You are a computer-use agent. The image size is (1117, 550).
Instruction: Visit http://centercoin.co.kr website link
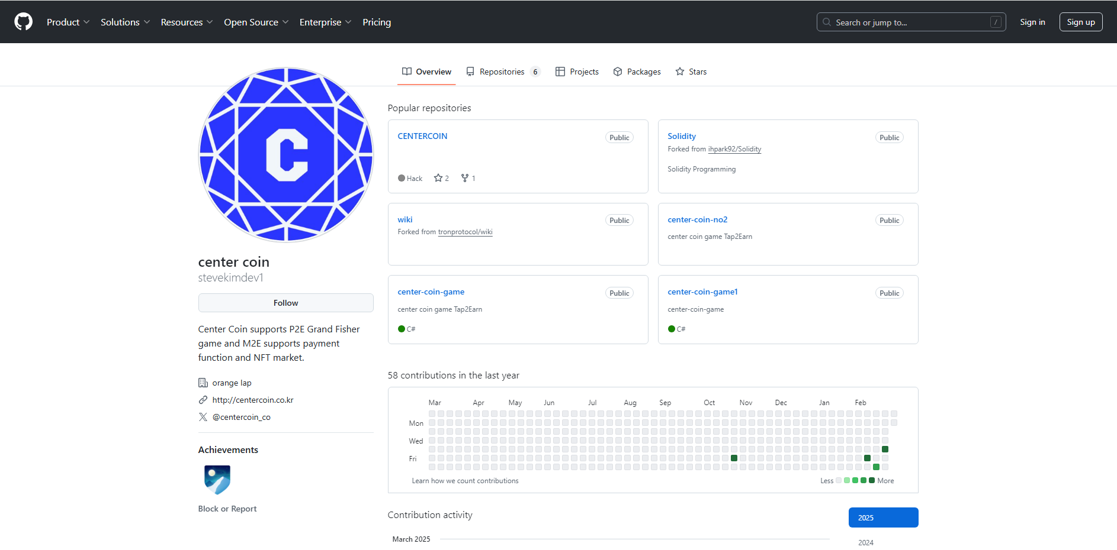253,400
